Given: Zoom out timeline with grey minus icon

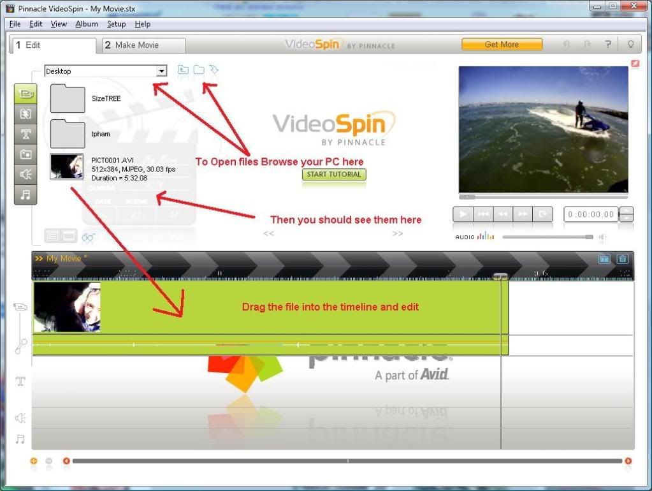Looking at the screenshot, I should pyautogui.click(x=49, y=460).
